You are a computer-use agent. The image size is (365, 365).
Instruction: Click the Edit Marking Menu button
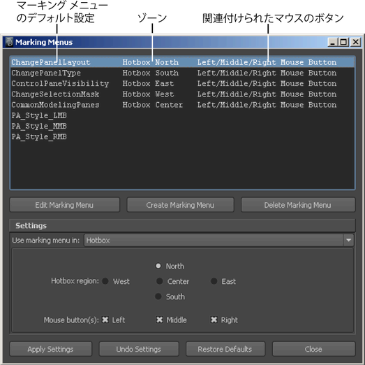(64, 205)
